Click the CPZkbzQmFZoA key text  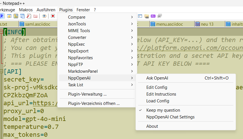coord(26,95)
